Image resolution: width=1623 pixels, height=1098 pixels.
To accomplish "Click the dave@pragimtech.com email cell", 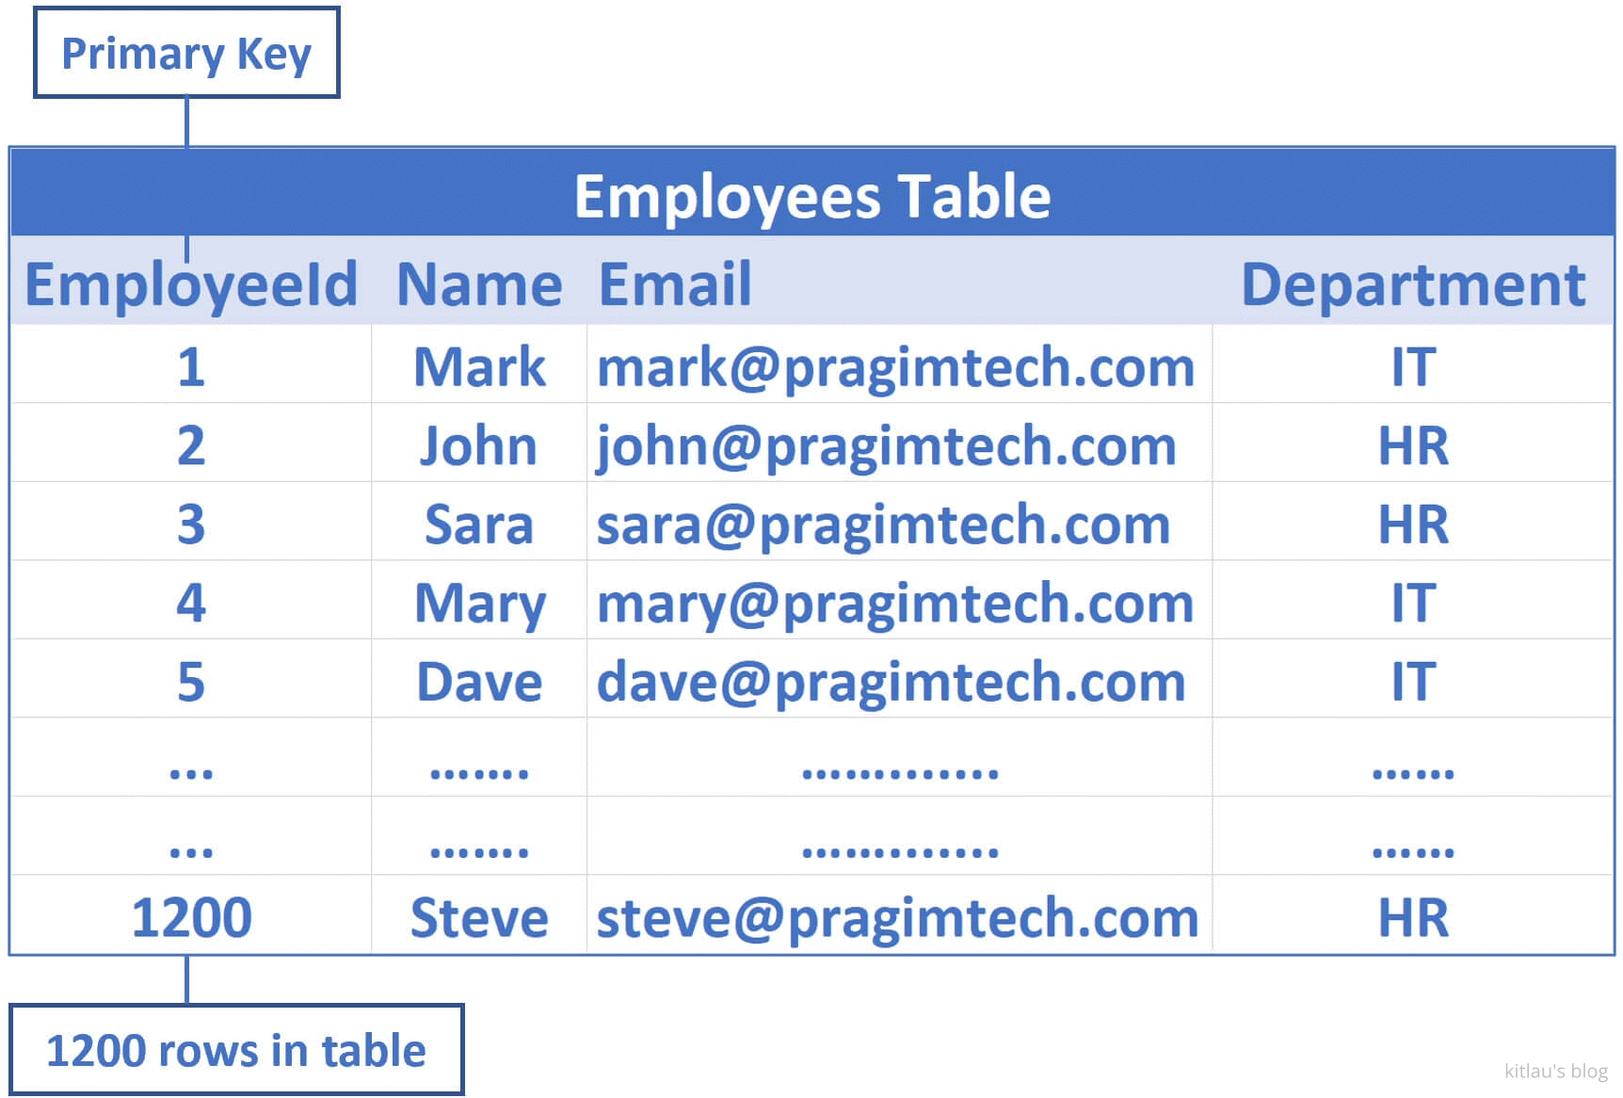I will click(891, 682).
